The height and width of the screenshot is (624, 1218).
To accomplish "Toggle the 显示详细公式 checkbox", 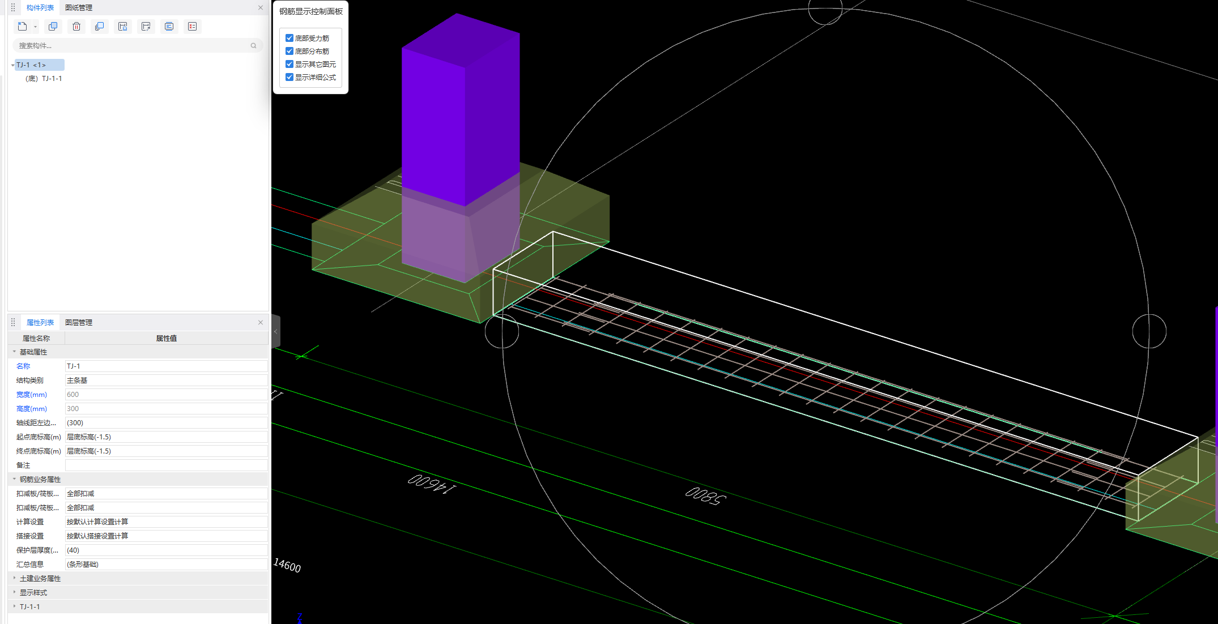I will click(289, 77).
